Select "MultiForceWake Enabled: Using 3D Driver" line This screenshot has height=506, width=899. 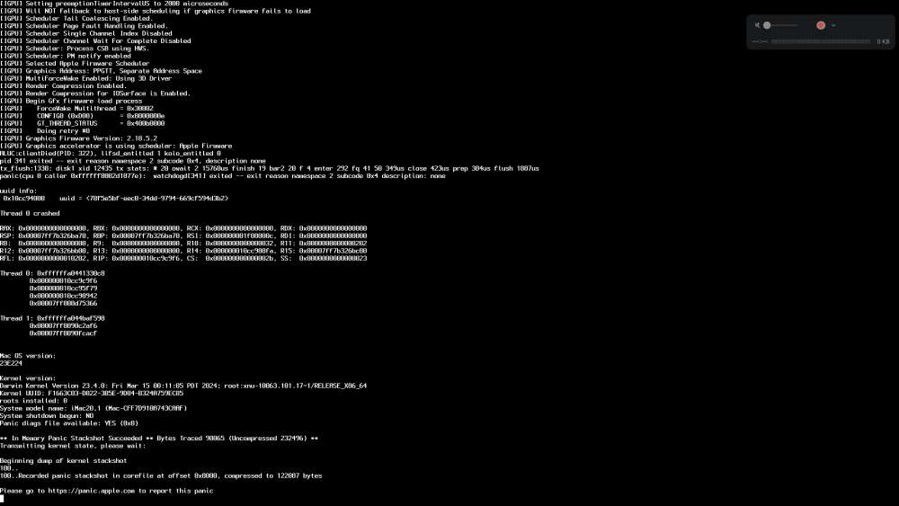86,78
